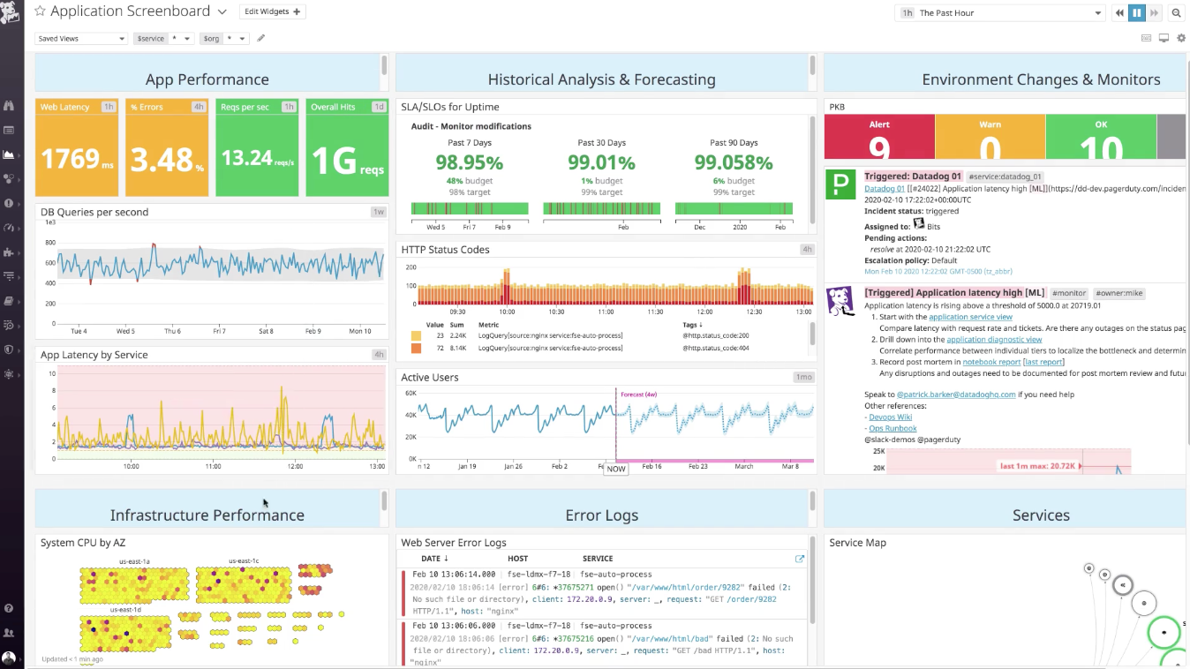Screen dimensions: 1190x669
Task: Enter TV mode via the monitor icon
Action: click(x=1164, y=39)
